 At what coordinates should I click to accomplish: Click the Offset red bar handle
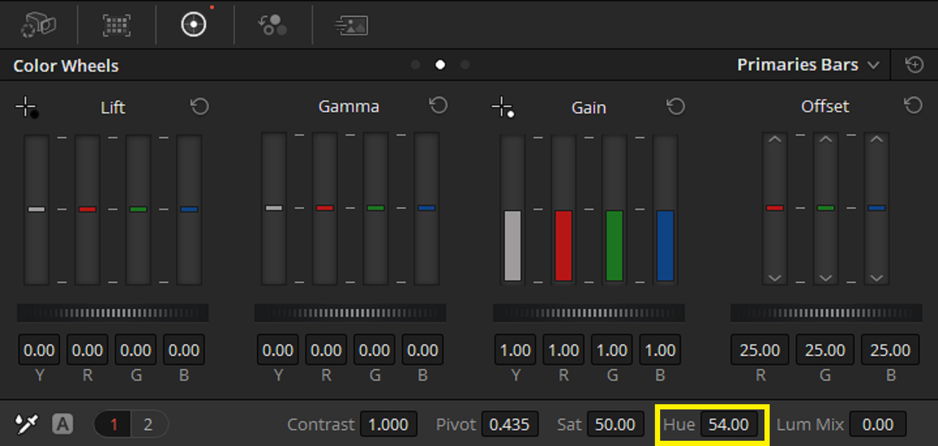coord(775,208)
